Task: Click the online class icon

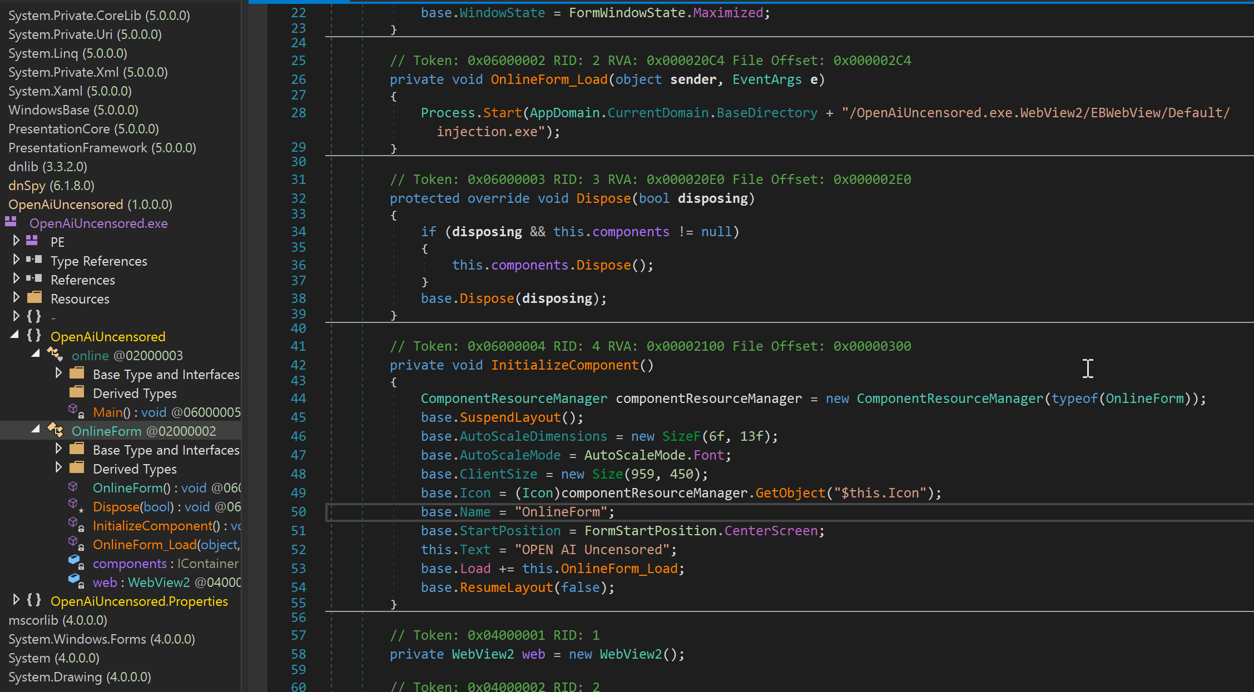Action: (54, 355)
